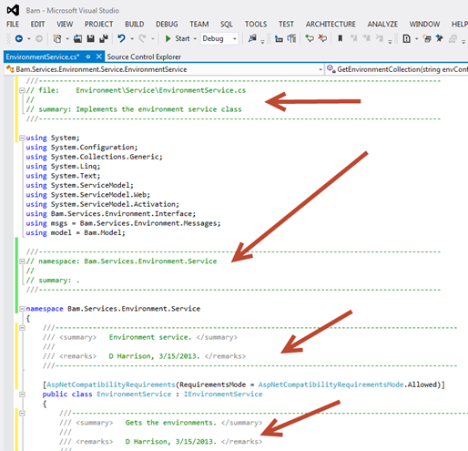Open the TEST menu
Image resolution: width=468 pixels, height=451 pixels.
click(x=286, y=24)
